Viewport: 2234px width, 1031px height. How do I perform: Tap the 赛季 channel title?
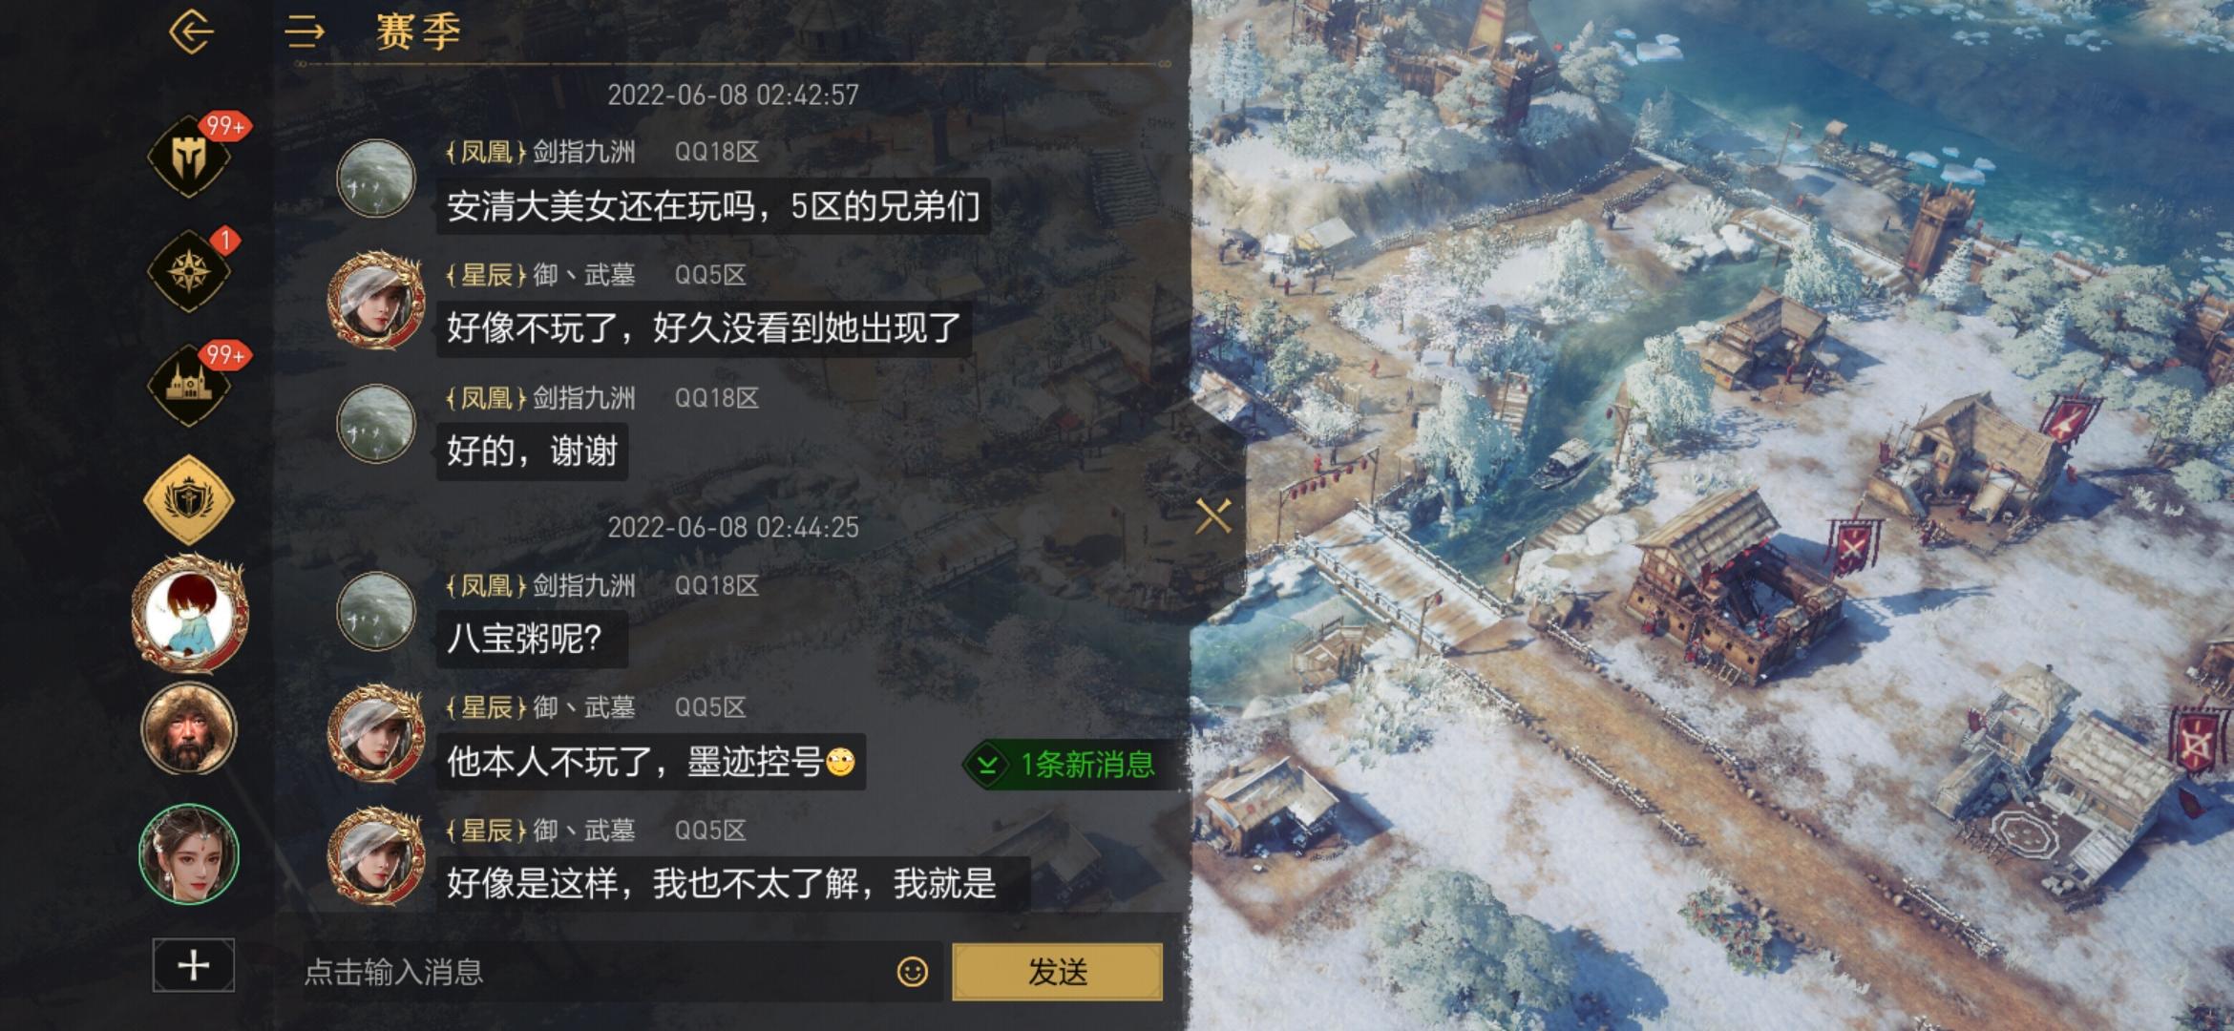[418, 32]
